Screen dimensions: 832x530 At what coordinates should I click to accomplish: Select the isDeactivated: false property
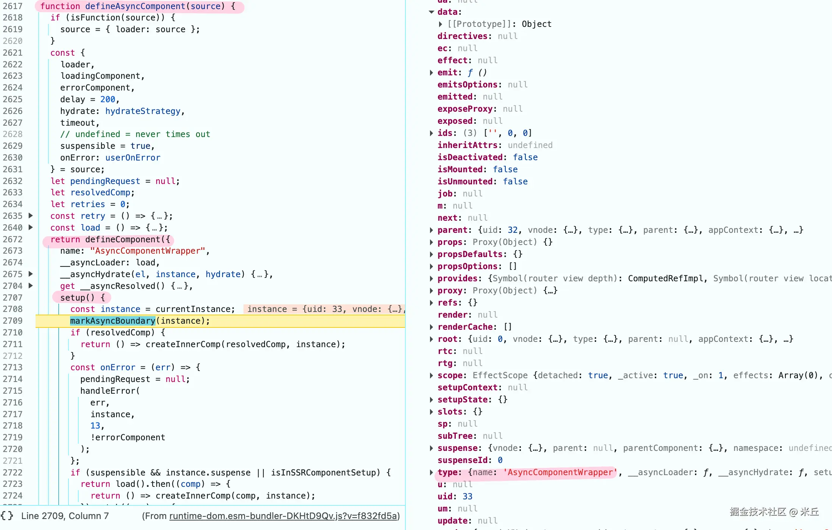(x=488, y=157)
